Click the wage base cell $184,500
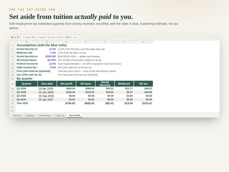Screen dimensions: 229x172 pos(47,56)
